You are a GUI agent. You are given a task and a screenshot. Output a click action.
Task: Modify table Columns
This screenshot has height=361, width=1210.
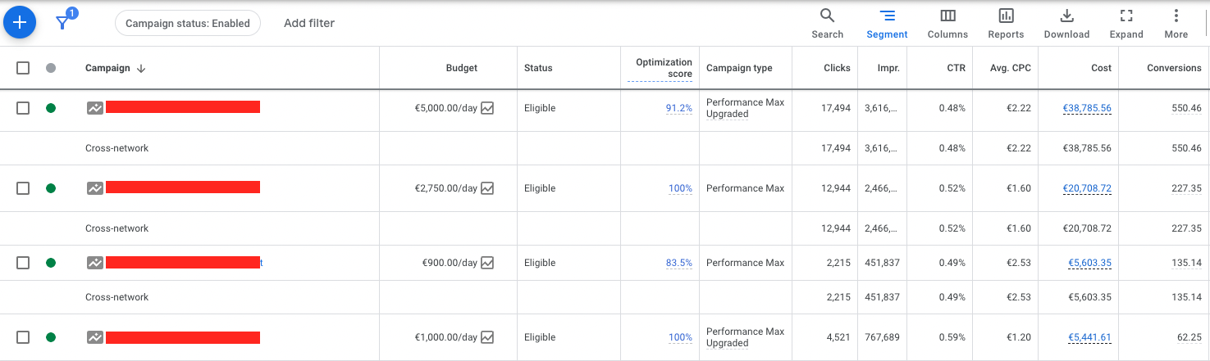947,23
